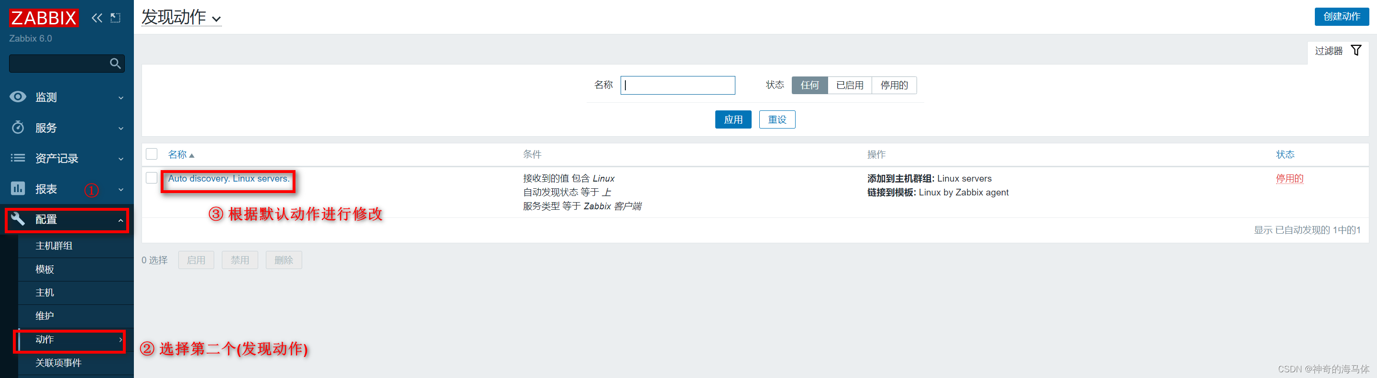1377x378 pixels.
Task: Click the eye icon for 监测
Action: pos(18,97)
